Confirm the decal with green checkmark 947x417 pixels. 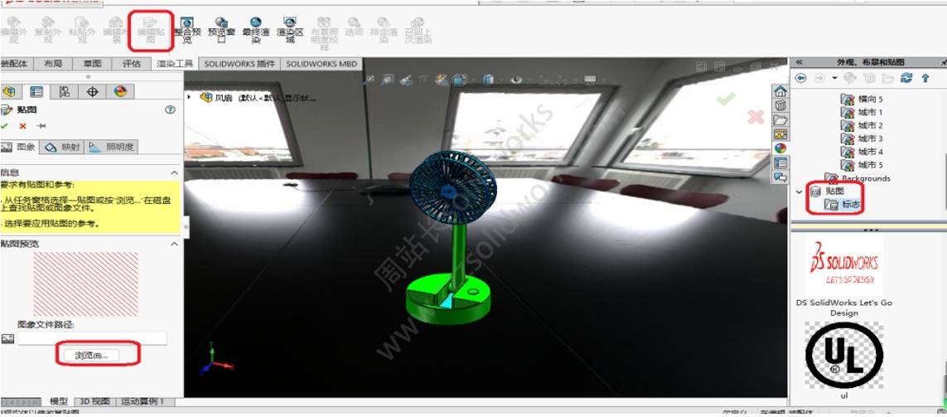pos(5,126)
